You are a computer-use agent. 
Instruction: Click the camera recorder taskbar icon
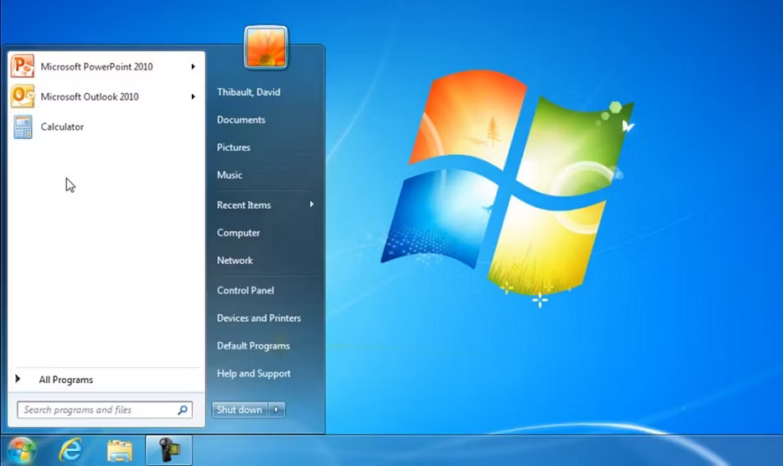[x=169, y=451]
